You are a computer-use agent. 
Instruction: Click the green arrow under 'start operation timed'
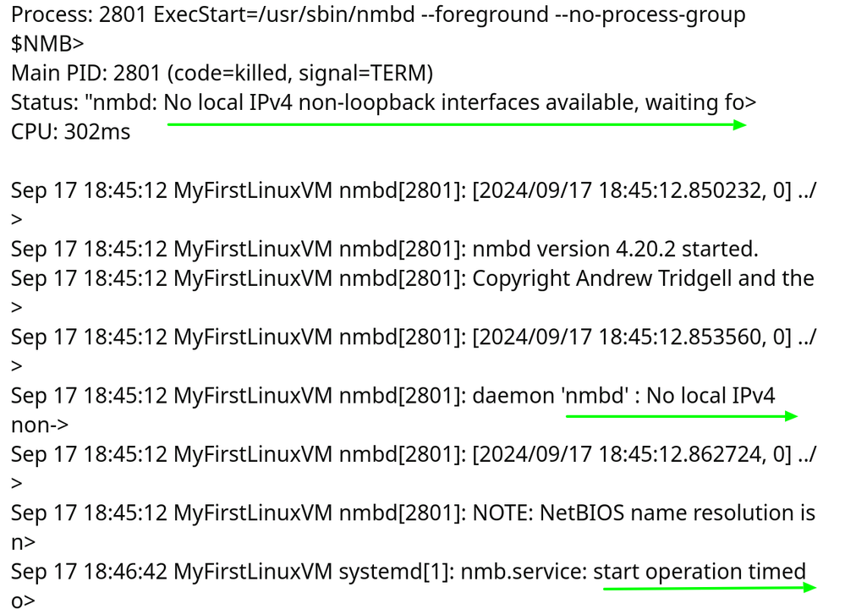(705, 587)
